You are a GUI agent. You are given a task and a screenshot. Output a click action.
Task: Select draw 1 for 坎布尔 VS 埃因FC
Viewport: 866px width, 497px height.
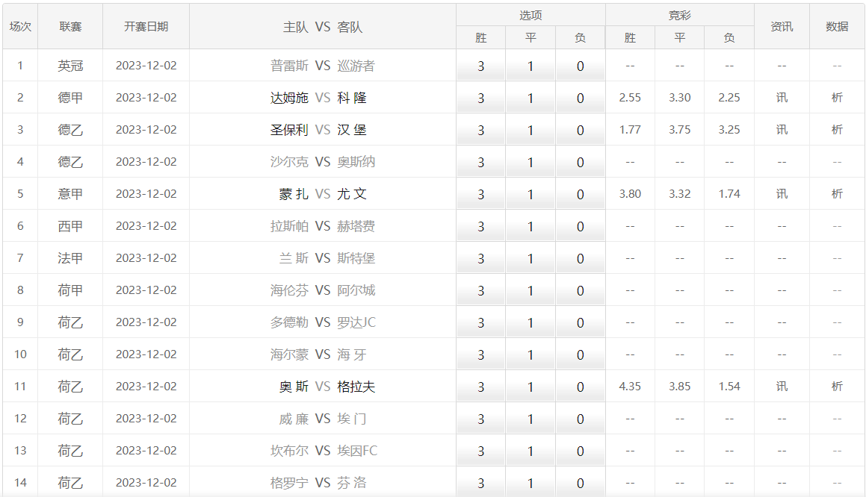531,451
